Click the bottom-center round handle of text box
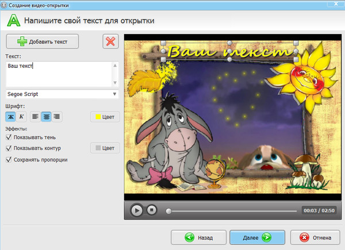 [229, 60]
